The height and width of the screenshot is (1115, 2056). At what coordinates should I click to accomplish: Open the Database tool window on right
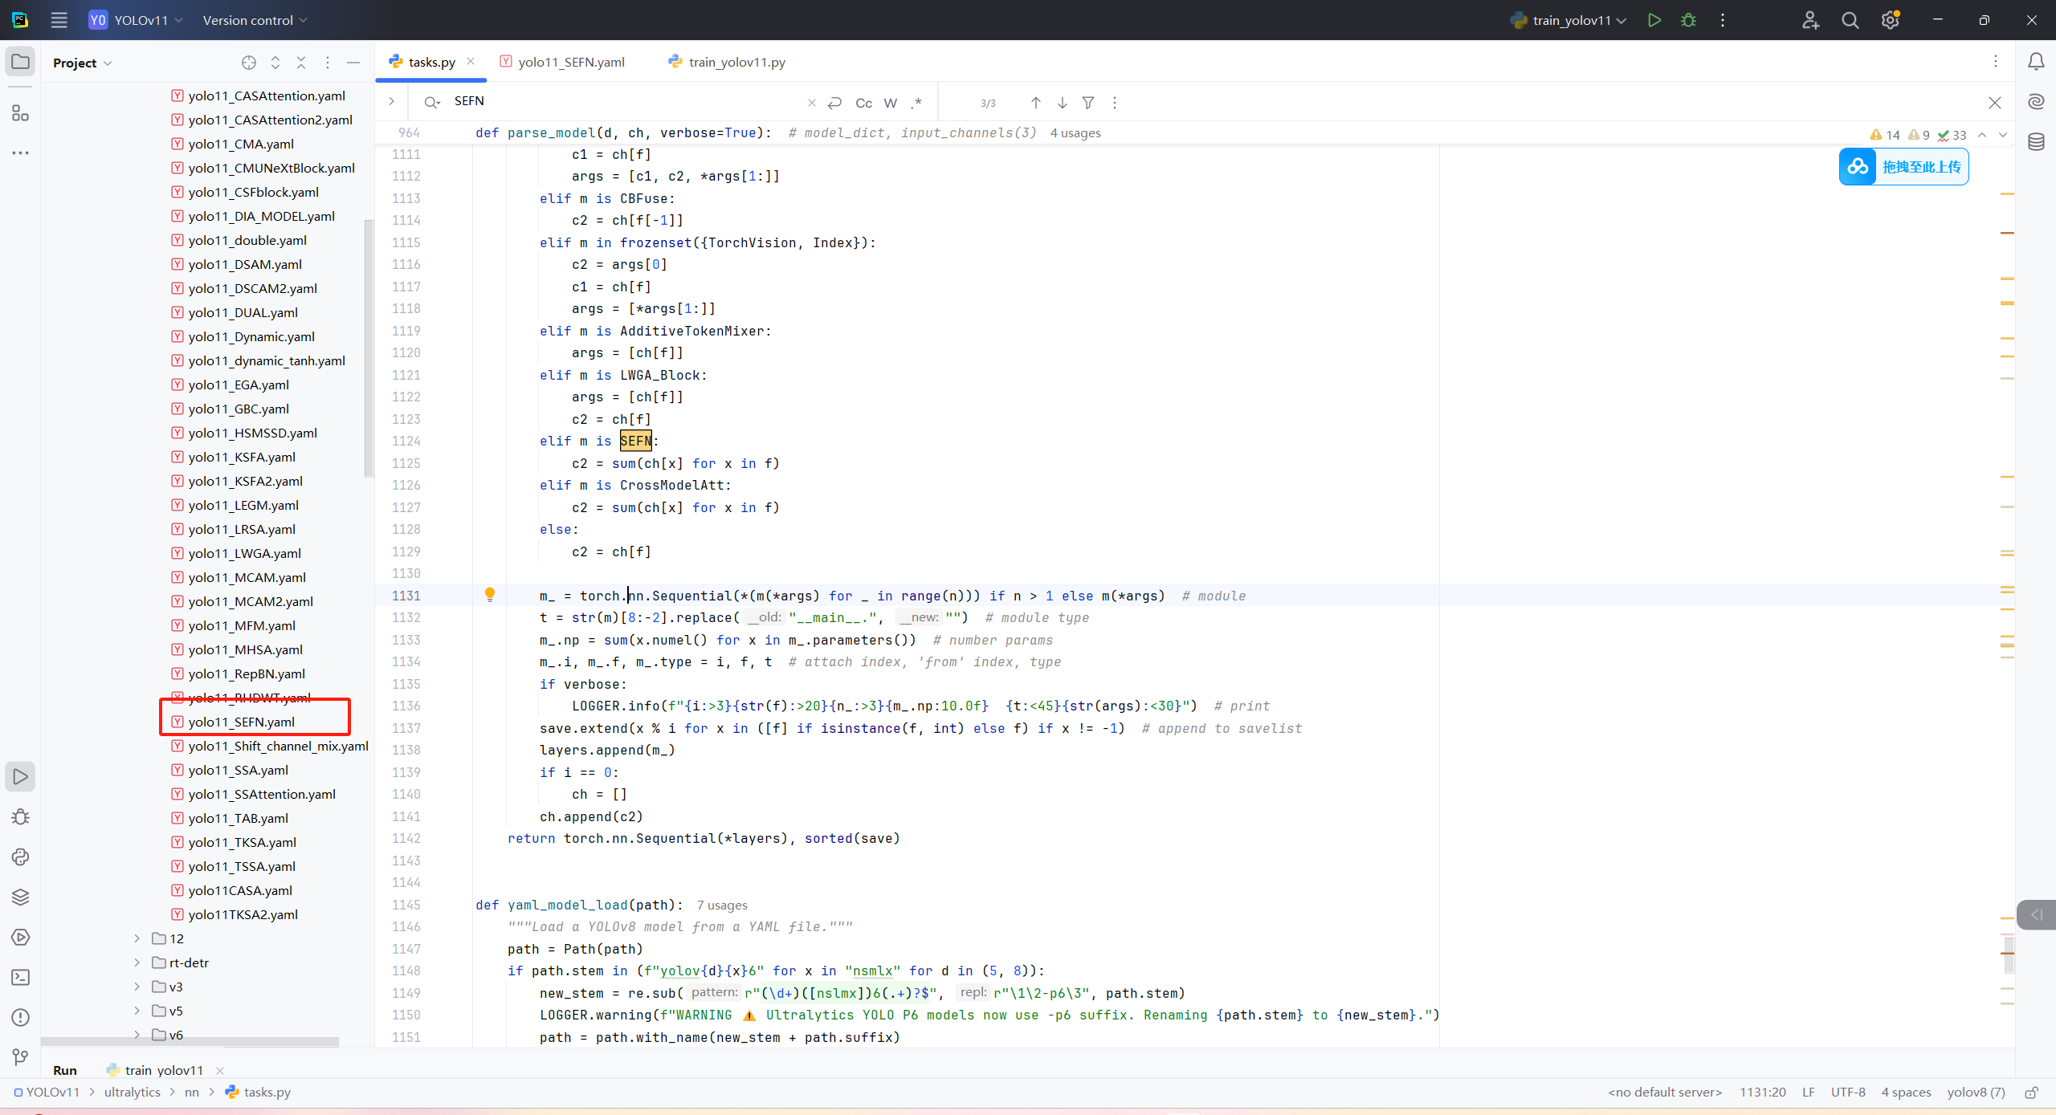coord(2036,142)
